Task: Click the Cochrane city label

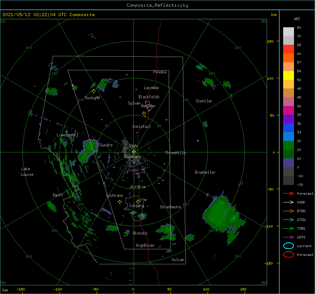Action: 114,195
